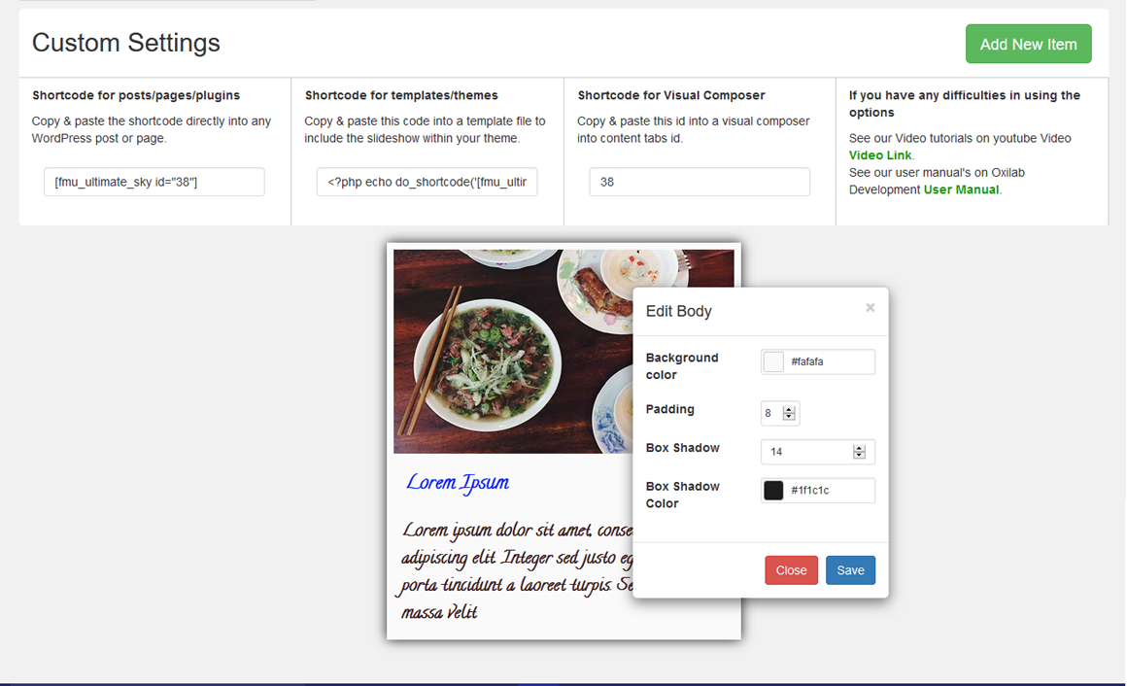
Task: Click the Background color label
Action: 682,366
